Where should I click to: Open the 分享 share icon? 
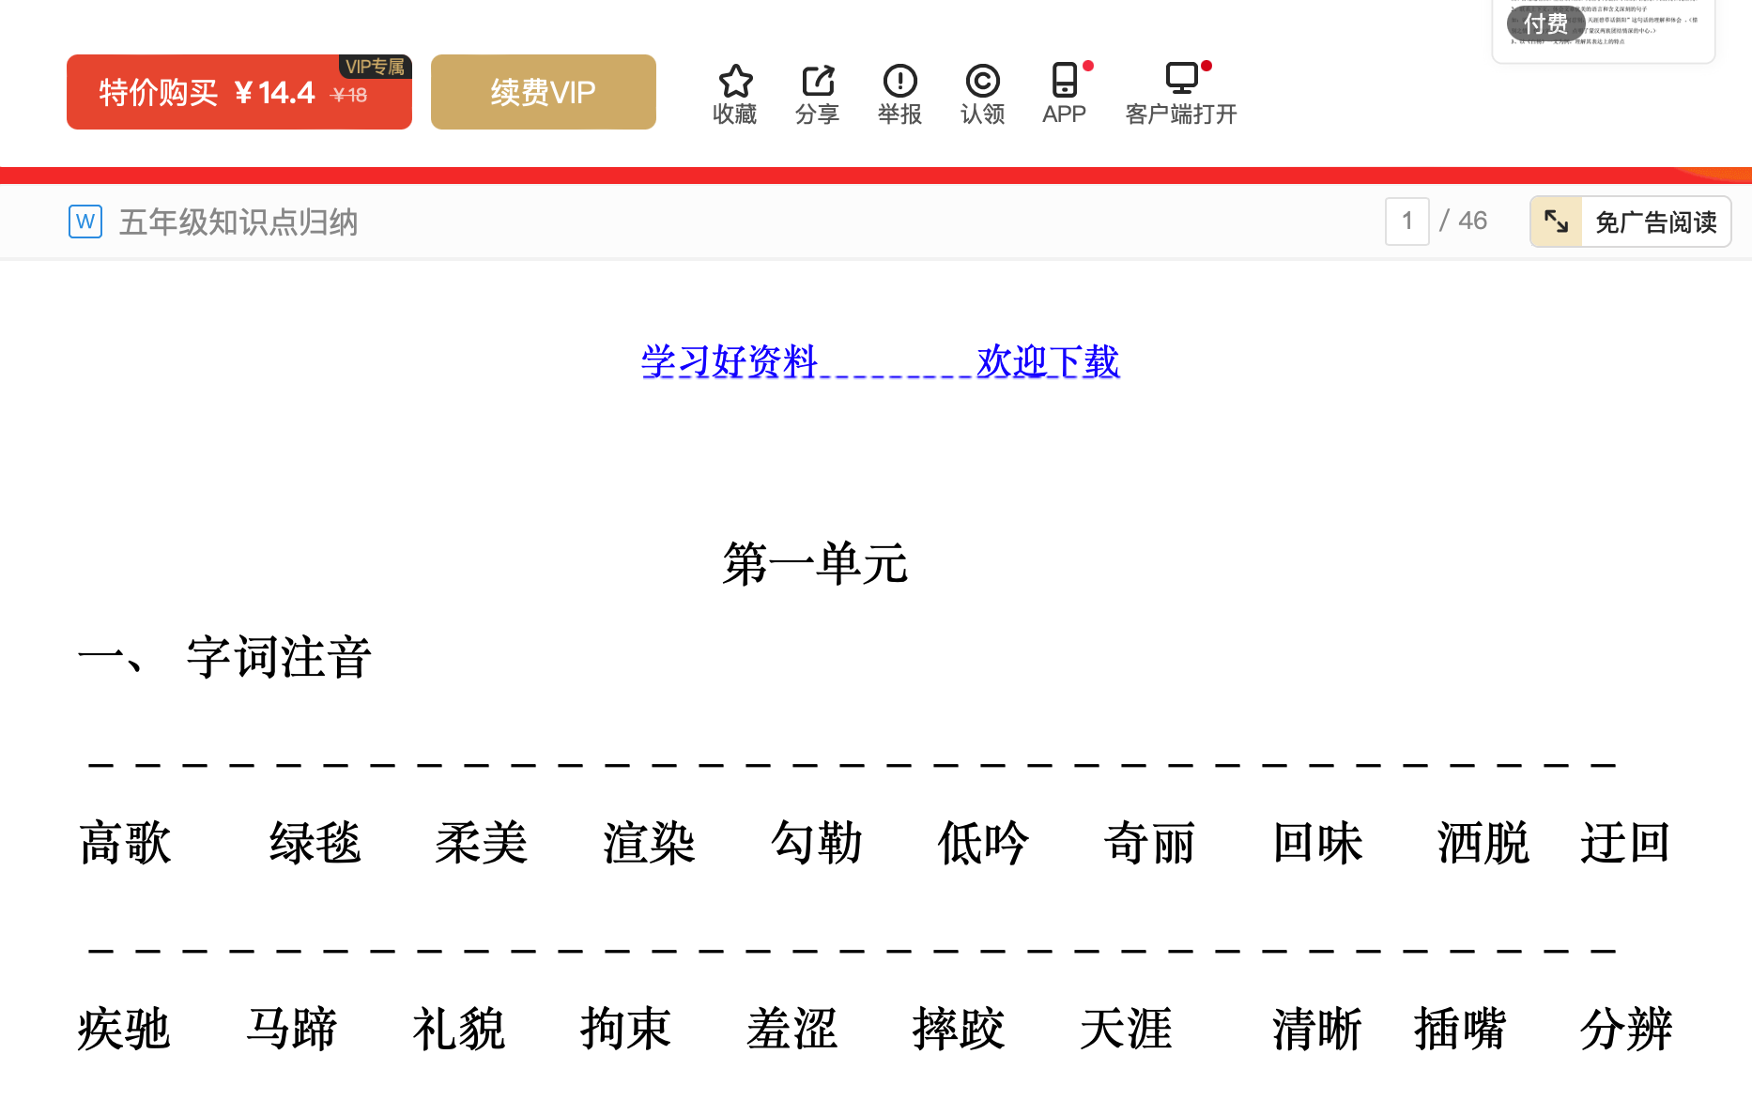pyautogui.click(x=817, y=82)
